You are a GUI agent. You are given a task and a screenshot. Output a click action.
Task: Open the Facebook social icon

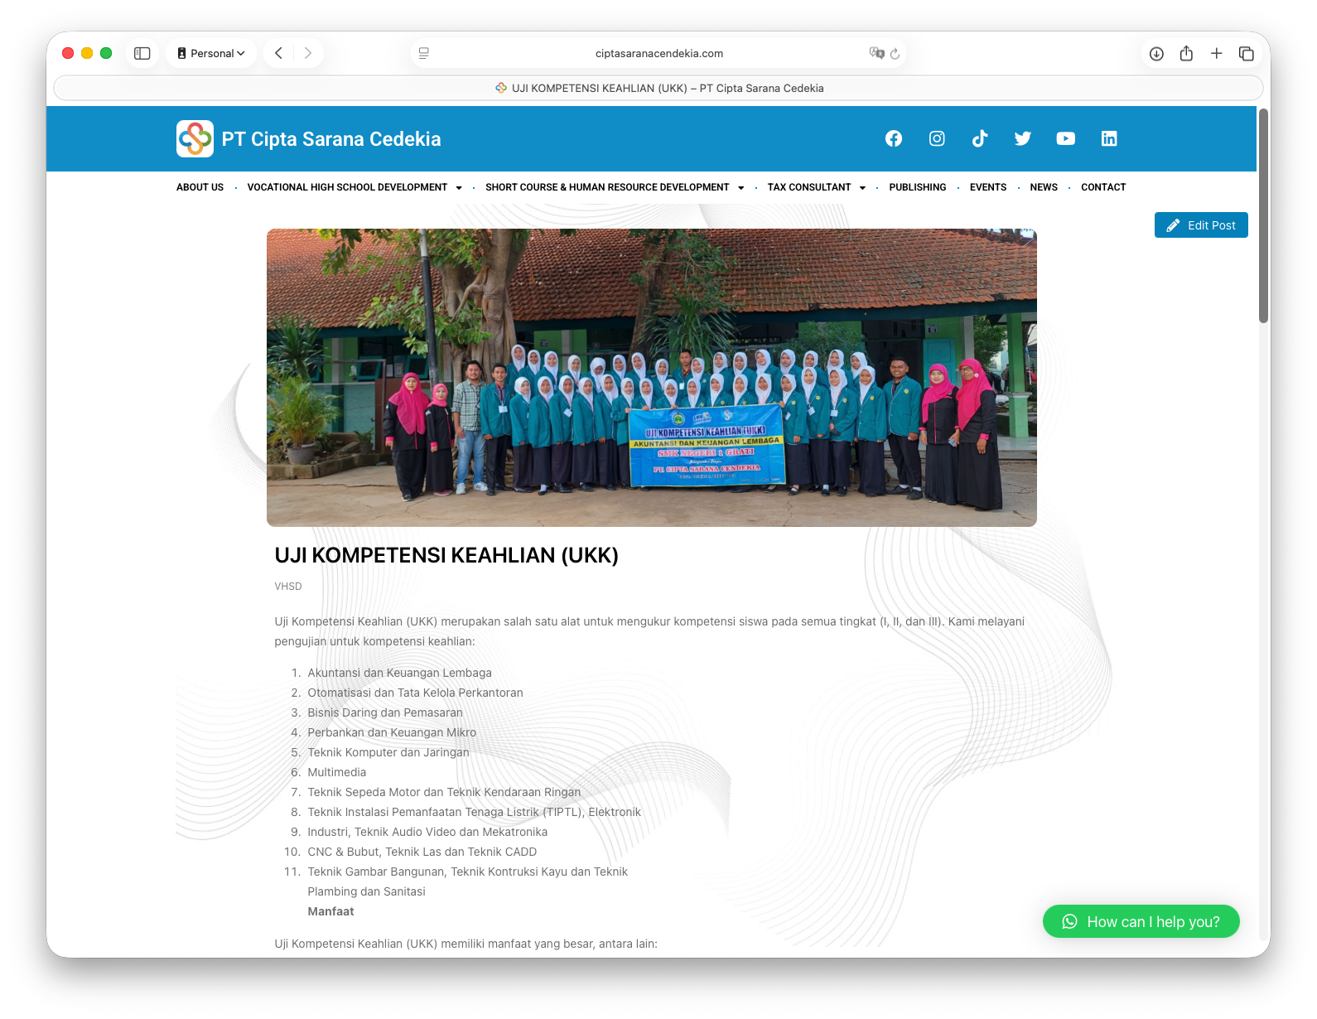click(894, 138)
